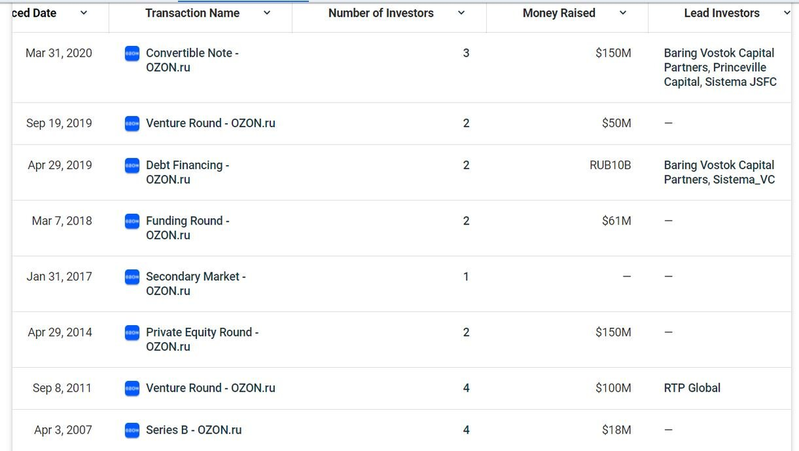Click OZON icon beside Convertible Note
This screenshot has width=799, height=451.
[x=133, y=54]
